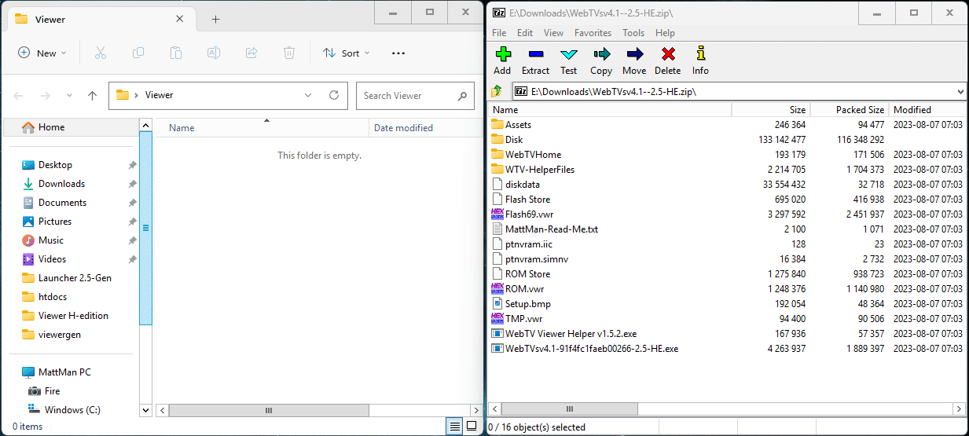Image resolution: width=969 pixels, height=436 pixels.
Task: Expand recent locations chevron in Explorer
Action: click(69, 96)
